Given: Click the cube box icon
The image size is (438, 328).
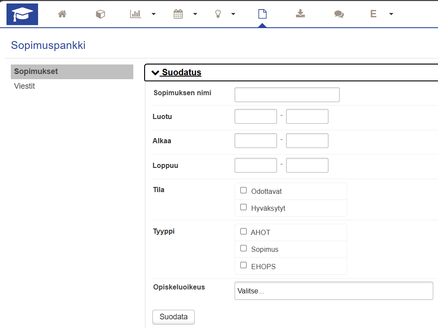Looking at the screenshot, I should pos(100,14).
